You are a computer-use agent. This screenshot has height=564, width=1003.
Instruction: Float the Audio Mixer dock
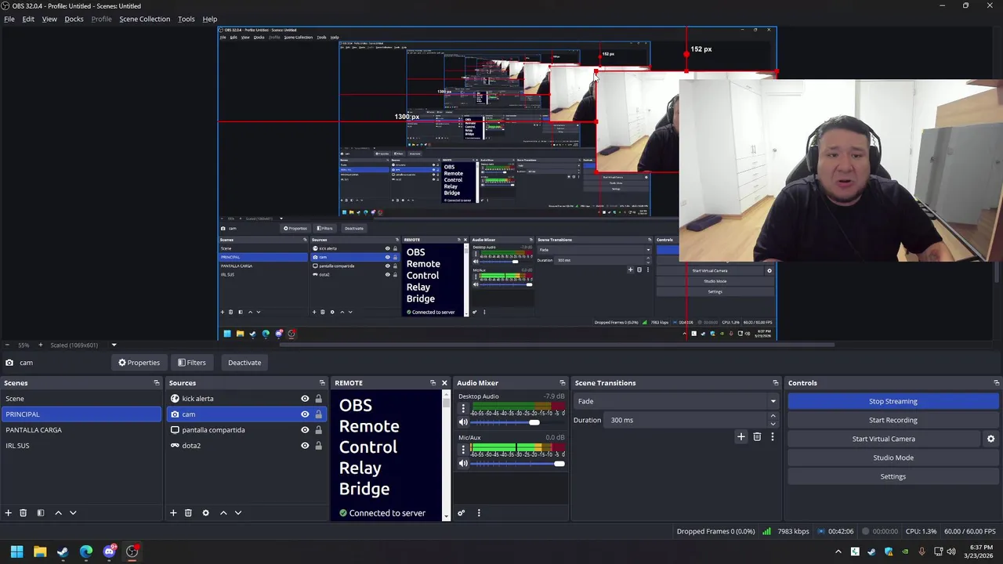pyautogui.click(x=562, y=383)
